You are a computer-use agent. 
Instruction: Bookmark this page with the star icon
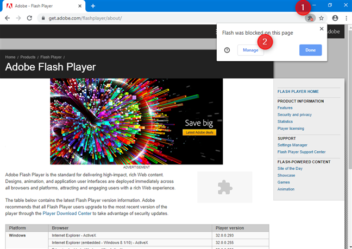point(321,18)
